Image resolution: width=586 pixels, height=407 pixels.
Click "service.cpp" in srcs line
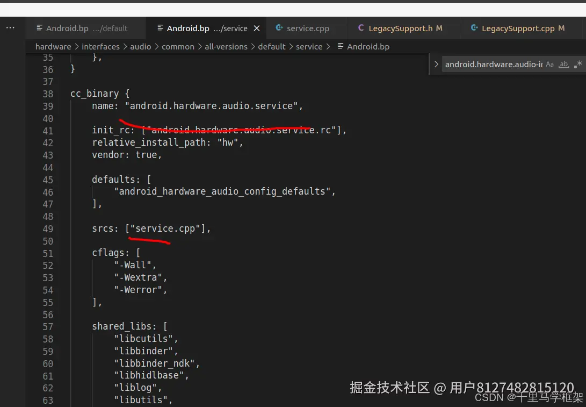[165, 229]
